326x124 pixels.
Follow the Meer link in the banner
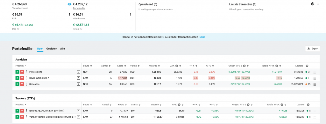coord(202,37)
